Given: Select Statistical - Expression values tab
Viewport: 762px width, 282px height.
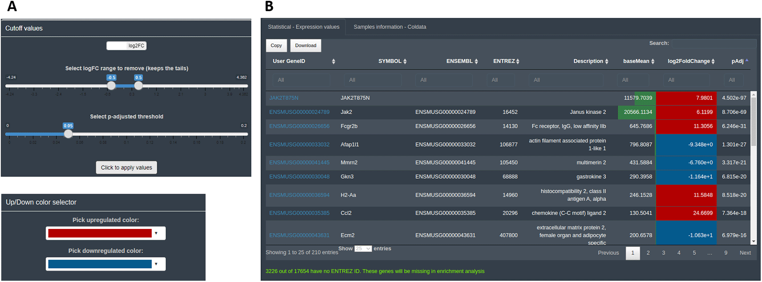Looking at the screenshot, I should (304, 27).
